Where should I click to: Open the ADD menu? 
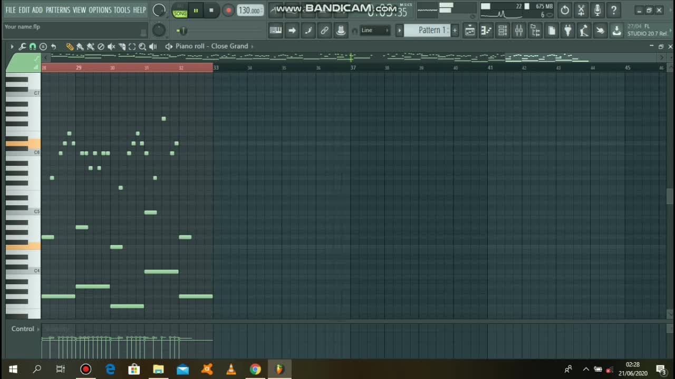tap(37, 10)
